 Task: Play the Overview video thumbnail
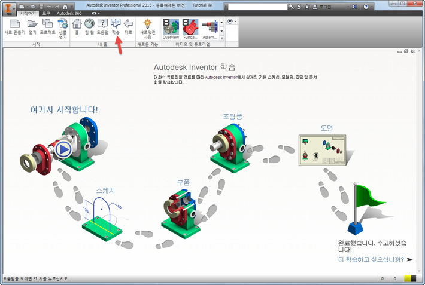pos(171,29)
